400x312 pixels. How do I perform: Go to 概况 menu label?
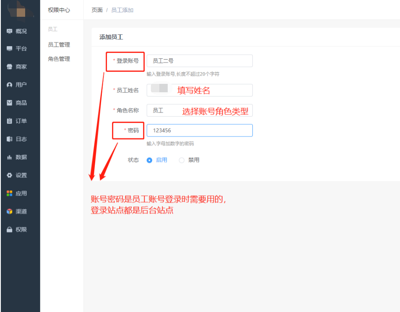click(21, 31)
